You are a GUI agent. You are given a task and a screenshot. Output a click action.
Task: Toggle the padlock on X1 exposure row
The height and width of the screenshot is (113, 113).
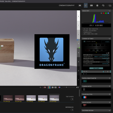click(108, 71)
